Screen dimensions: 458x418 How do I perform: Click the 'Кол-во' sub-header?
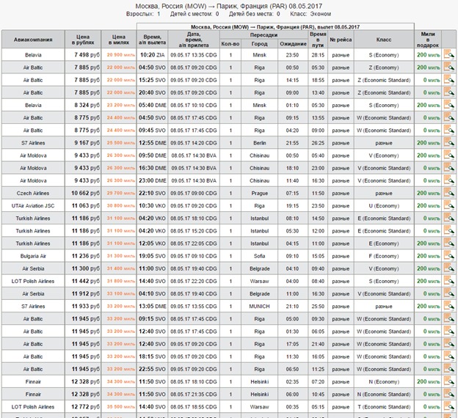pos(230,44)
